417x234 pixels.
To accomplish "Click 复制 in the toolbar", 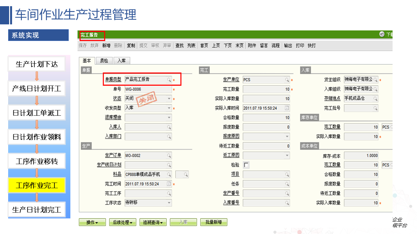I will 131,45.
